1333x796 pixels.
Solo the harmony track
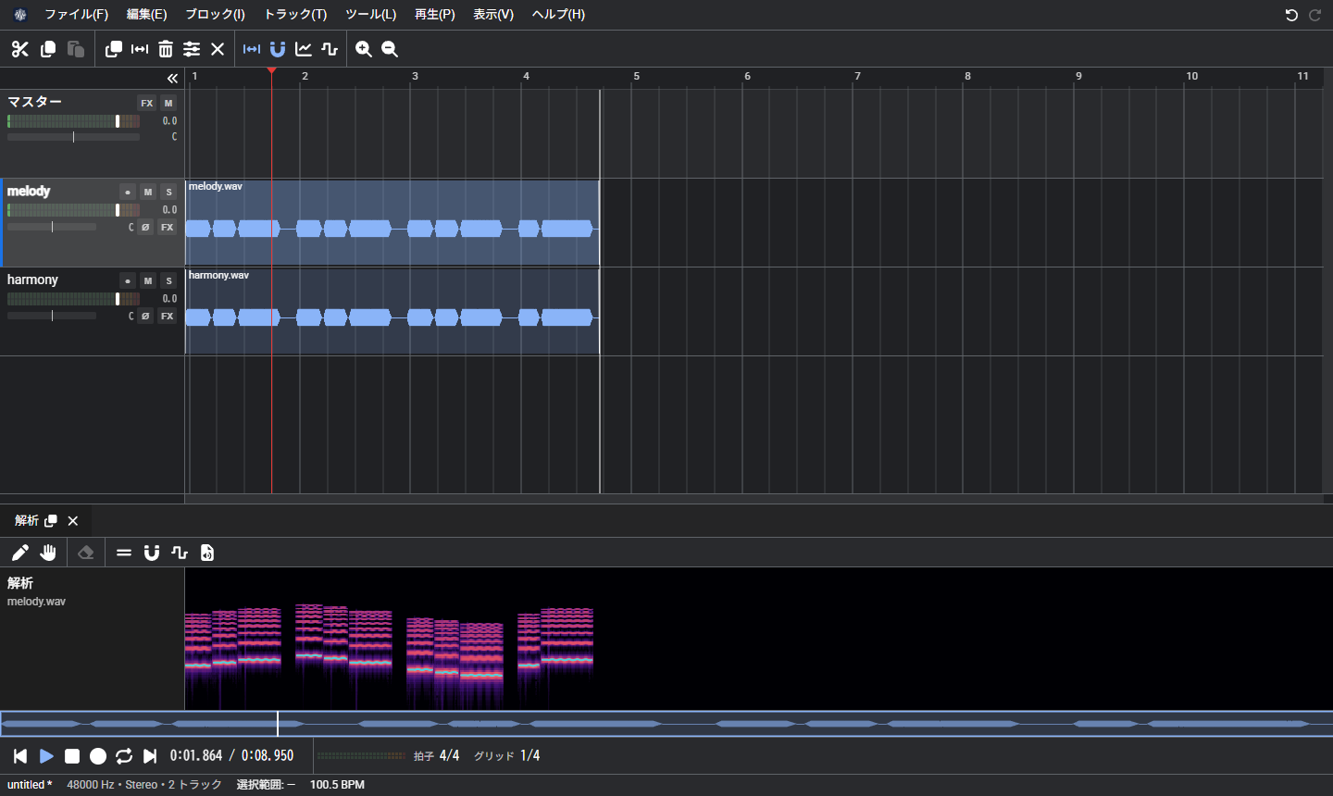pyautogui.click(x=168, y=280)
